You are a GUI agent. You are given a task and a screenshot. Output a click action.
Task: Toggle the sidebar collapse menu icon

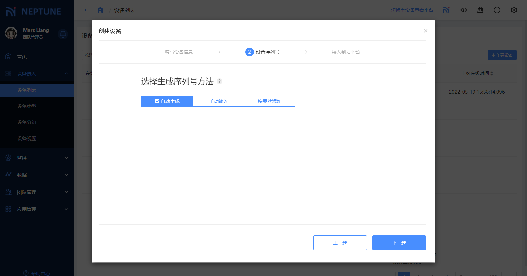pos(87,10)
